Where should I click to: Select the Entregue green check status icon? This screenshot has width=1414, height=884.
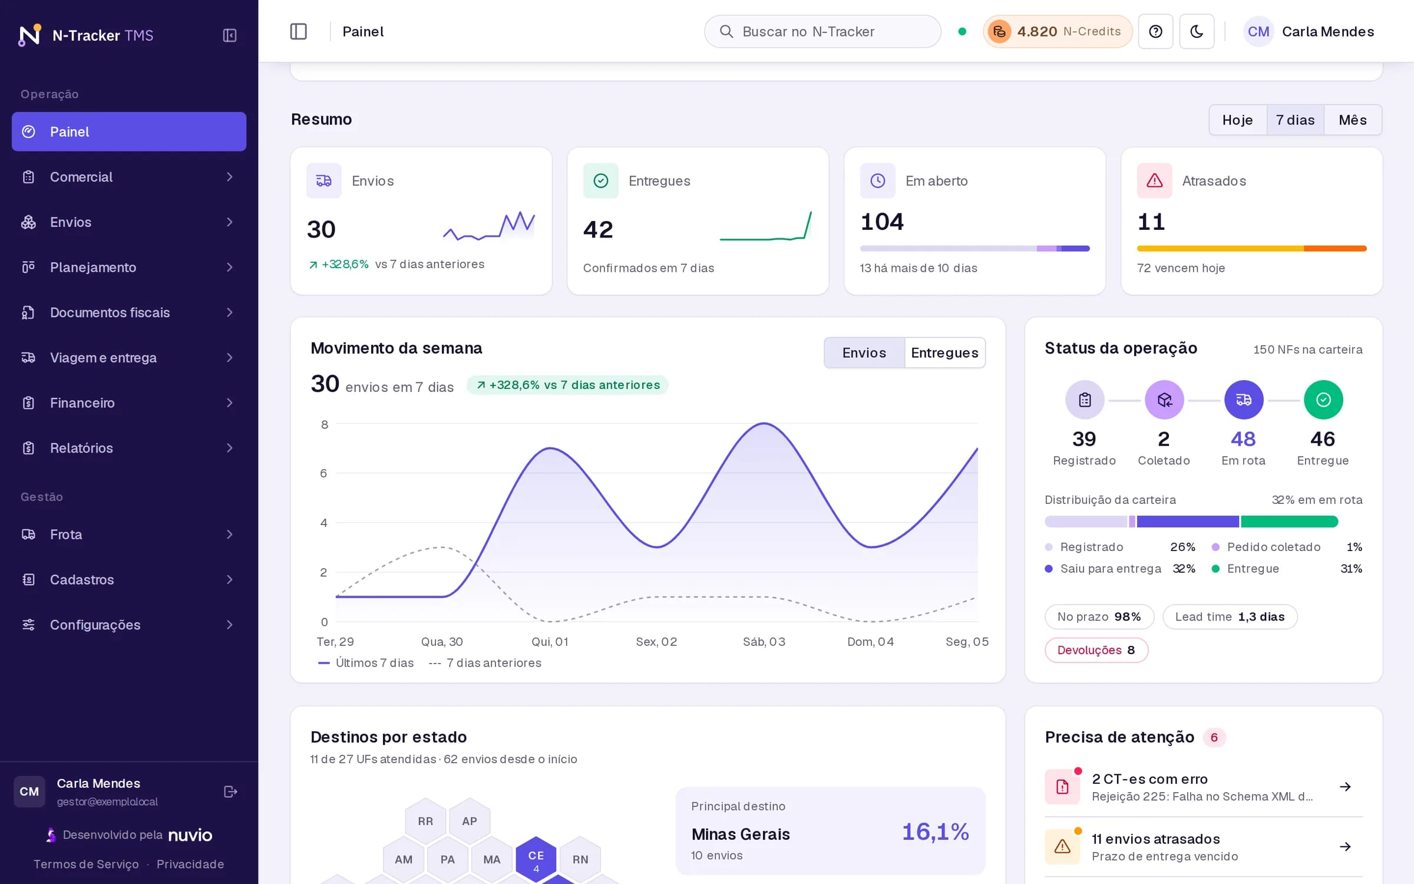(1323, 400)
